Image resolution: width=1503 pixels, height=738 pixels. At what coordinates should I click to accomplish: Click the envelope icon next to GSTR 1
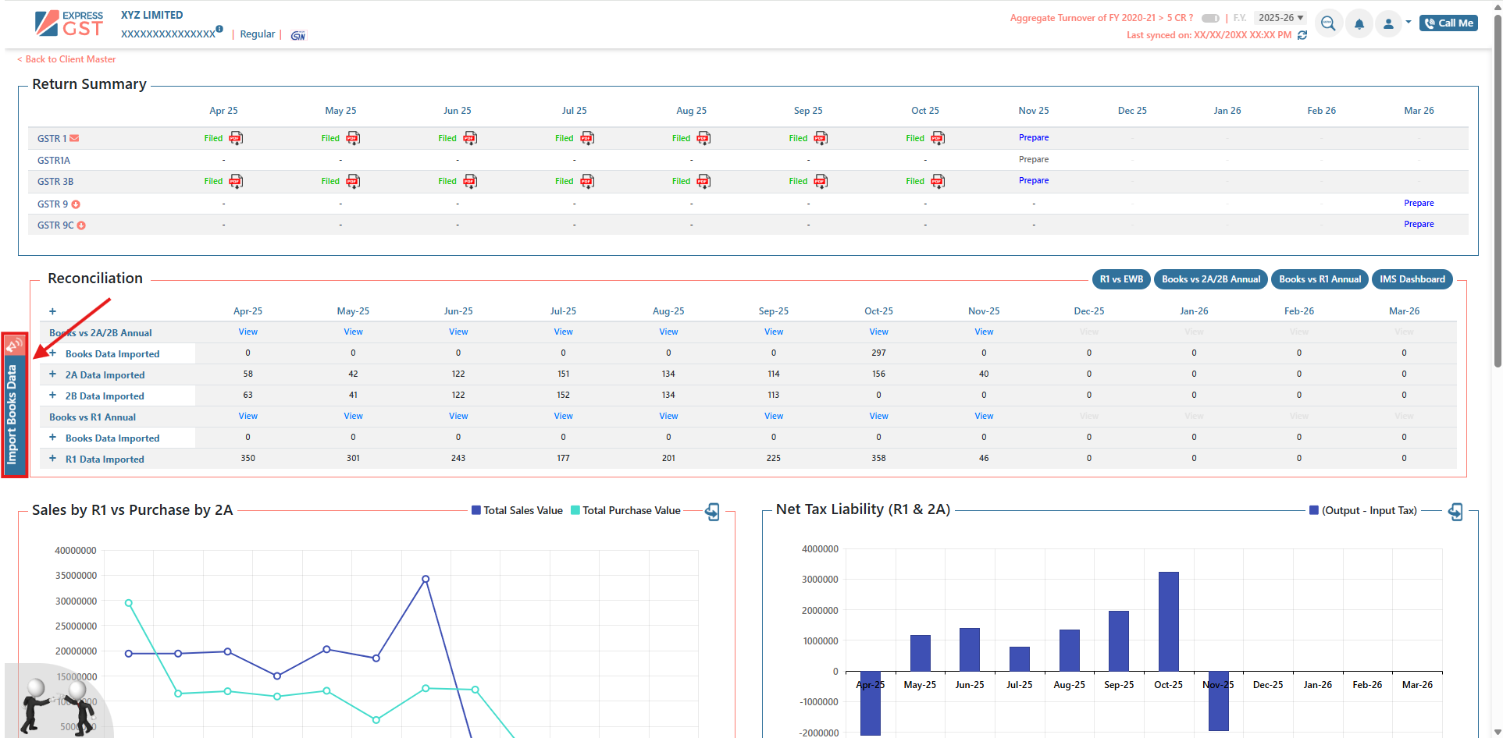point(75,138)
